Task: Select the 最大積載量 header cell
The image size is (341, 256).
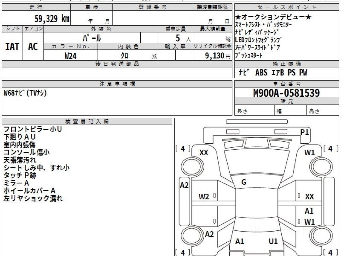Action: 212,29
